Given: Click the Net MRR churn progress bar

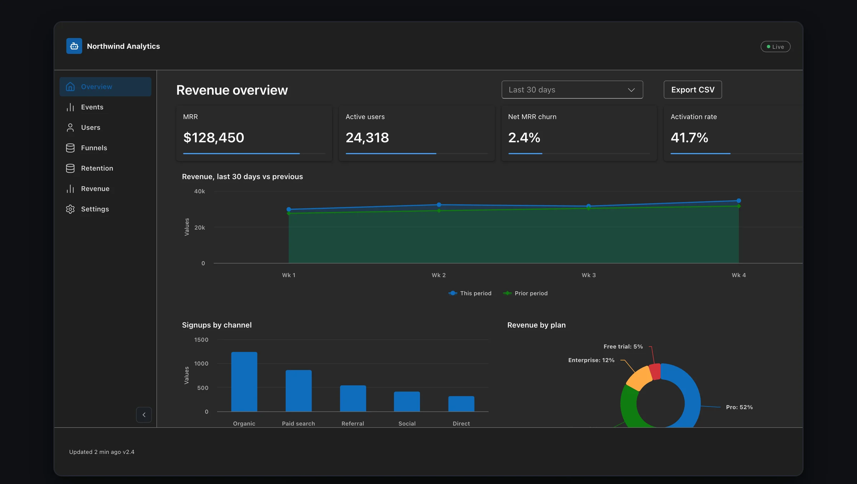Looking at the screenshot, I should [x=579, y=153].
